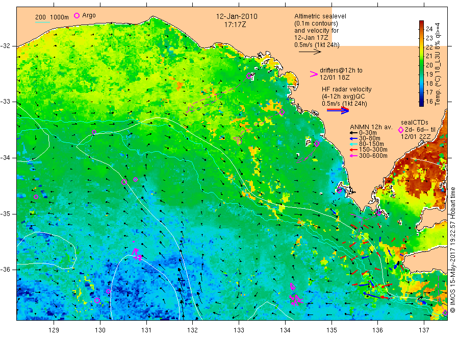
Task: Click the 'Altimetric sealevel' heading text
Action: 320,16
